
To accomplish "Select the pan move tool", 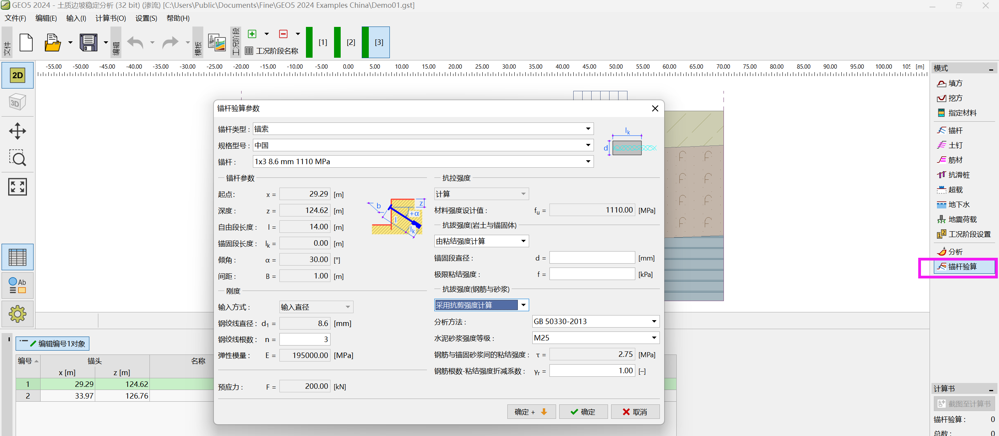I will click(18, 131).
